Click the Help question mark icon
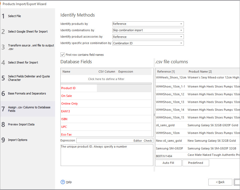The width and height of the screenshot is (240, 190). coord(63,182)
